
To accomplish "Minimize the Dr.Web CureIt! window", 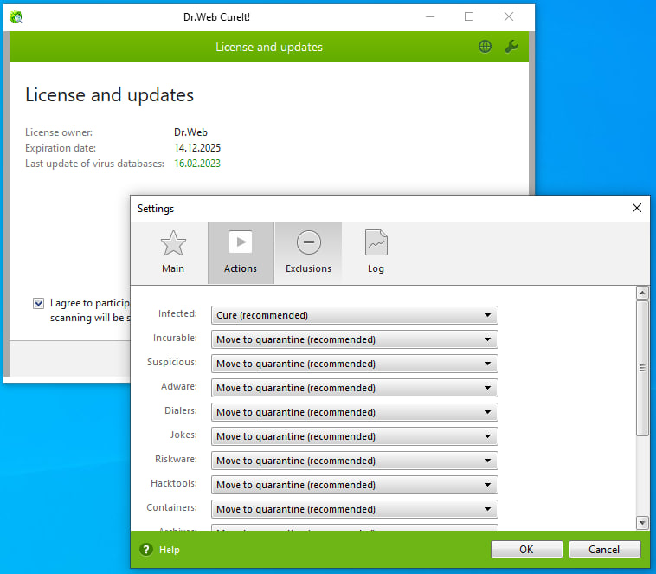I will point(430,16).
